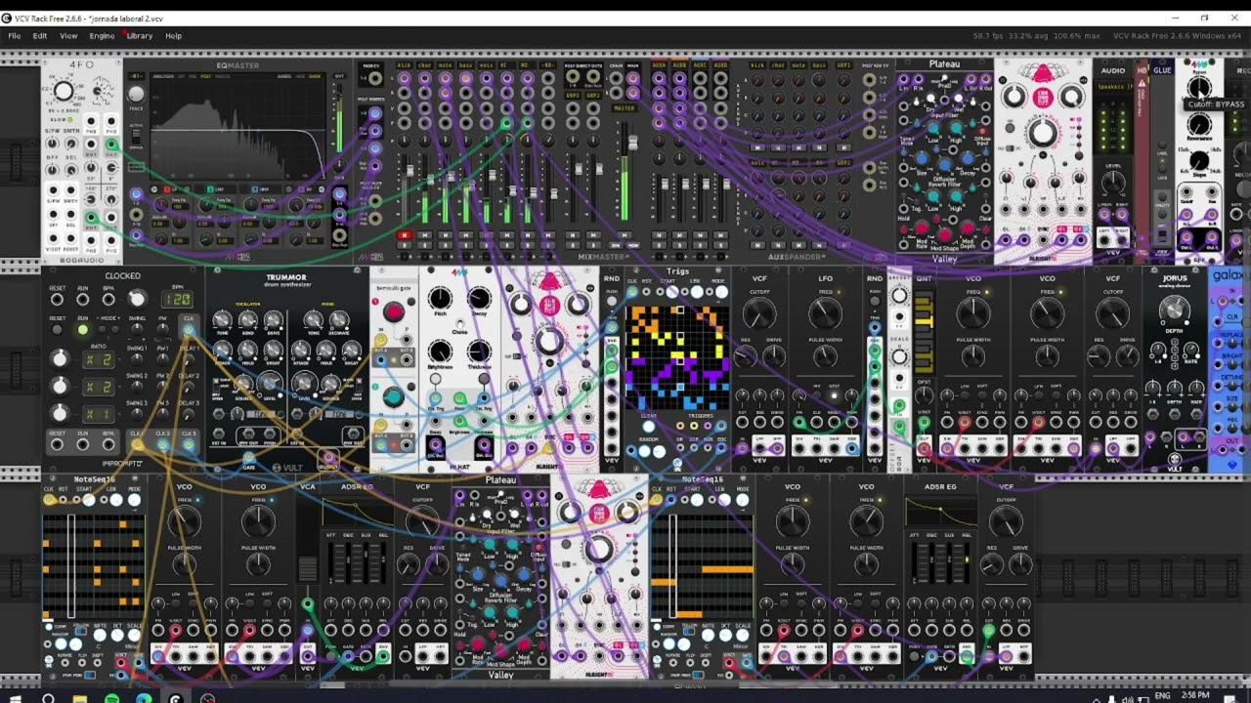Click the CLK 3 output jack on Clocked
The image size is (1251, 703).
(189, 445)
